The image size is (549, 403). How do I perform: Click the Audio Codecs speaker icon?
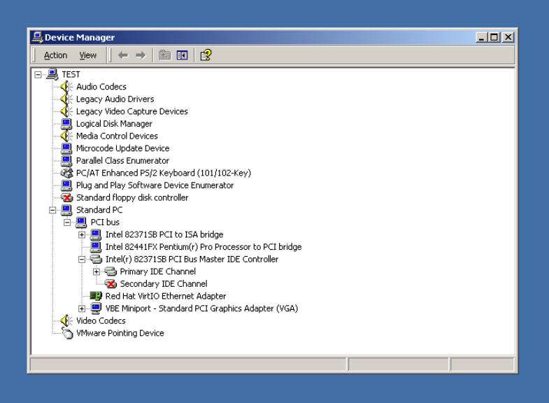66,87
